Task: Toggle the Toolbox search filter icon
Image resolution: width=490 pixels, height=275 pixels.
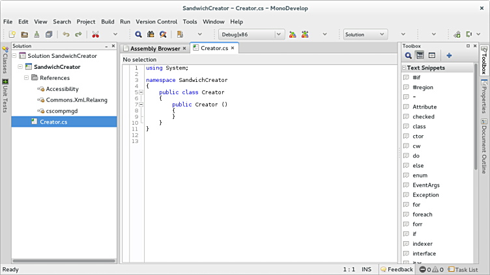Action: coord(409,56)
